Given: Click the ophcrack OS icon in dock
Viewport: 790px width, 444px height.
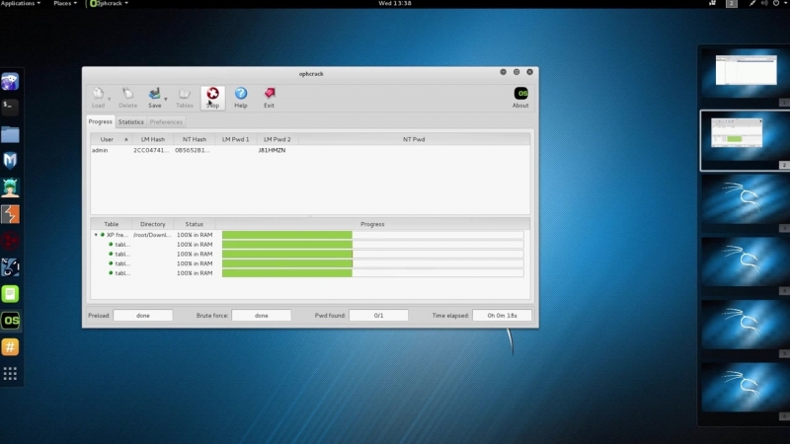Looking at the screenshot, I should (x=10, y=321).
